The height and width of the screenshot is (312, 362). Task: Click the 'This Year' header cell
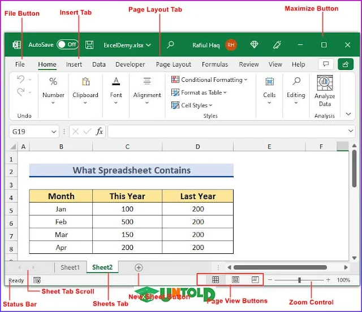coord(127,196)
